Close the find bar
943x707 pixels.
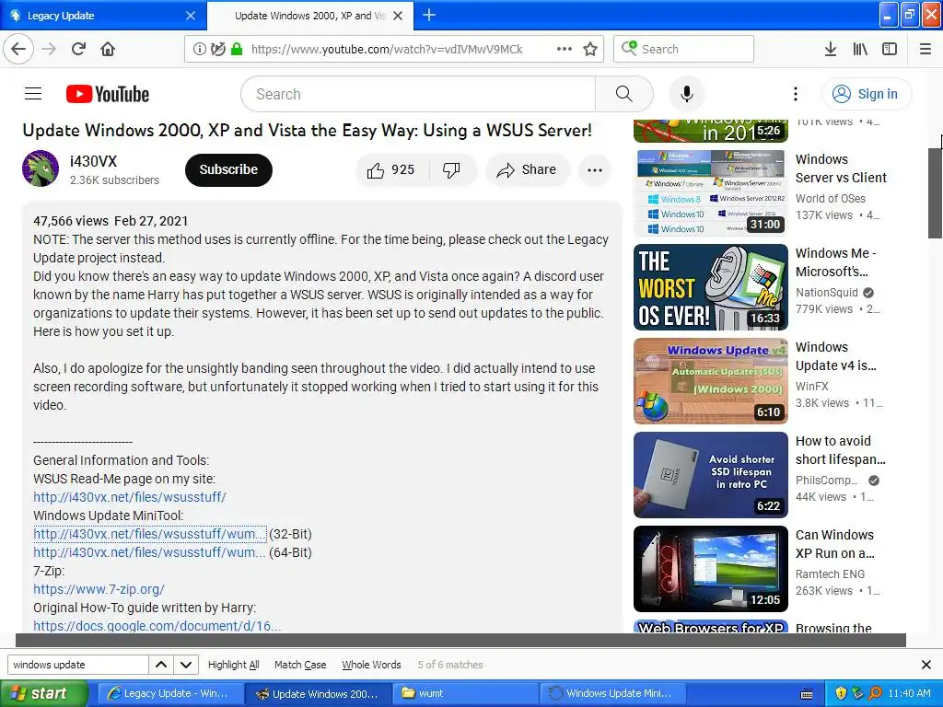point(926,665)
